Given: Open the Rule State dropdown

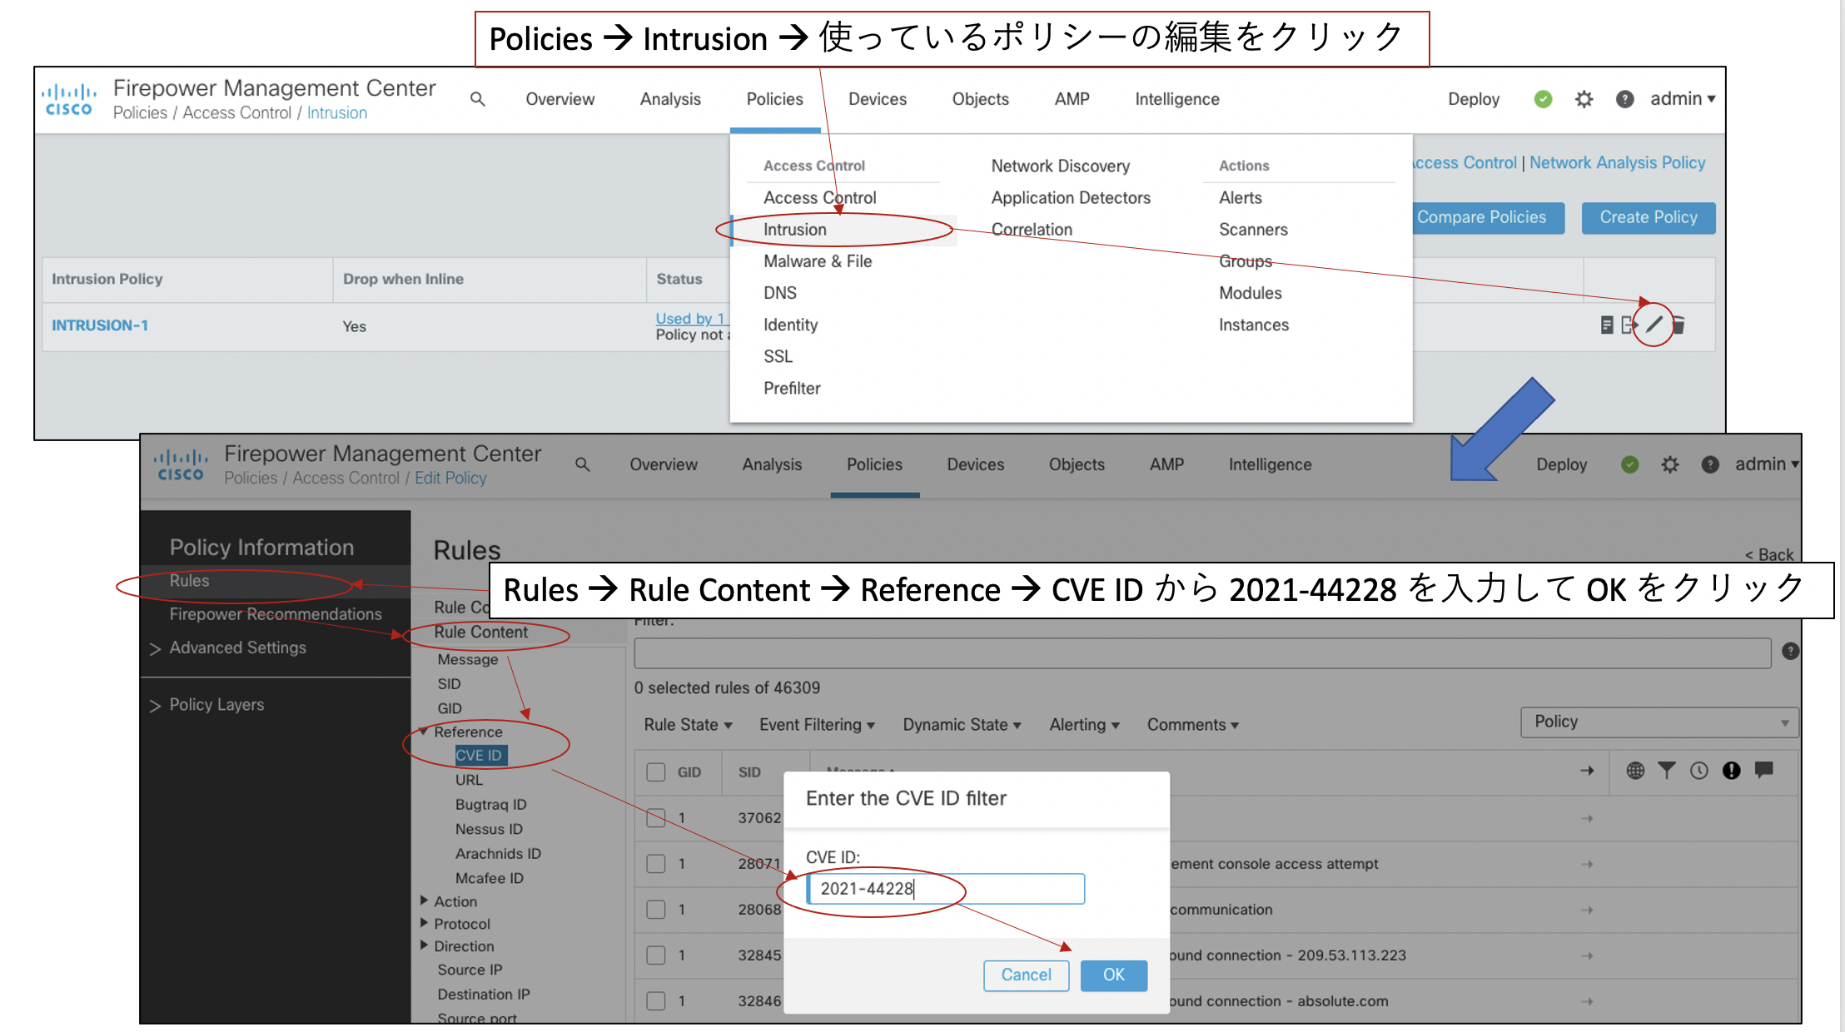Looking at the screenshot, I should point(688,725).
